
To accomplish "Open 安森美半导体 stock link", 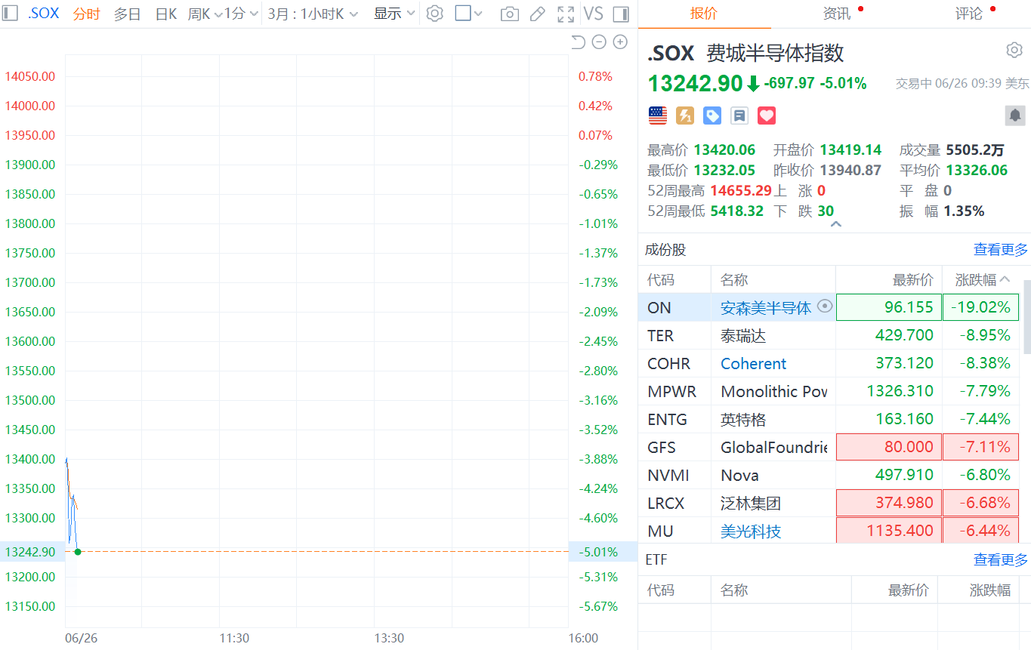I will tap(766, 307).
